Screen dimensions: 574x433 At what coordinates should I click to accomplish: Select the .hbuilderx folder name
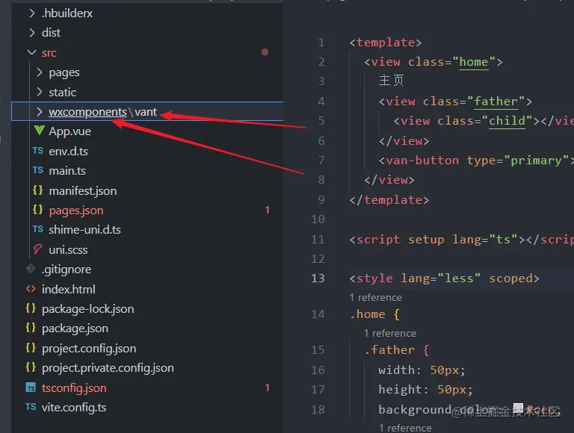[x=67, y=13]
